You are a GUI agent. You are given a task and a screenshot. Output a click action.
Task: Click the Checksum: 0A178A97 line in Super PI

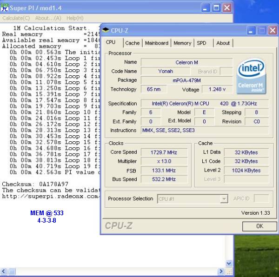pyautogui.click(x=35, y=184)
